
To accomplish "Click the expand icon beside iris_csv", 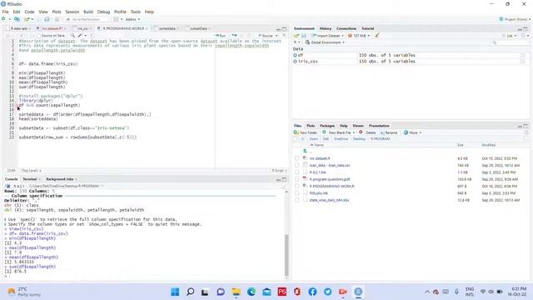I will pos(295,62).
